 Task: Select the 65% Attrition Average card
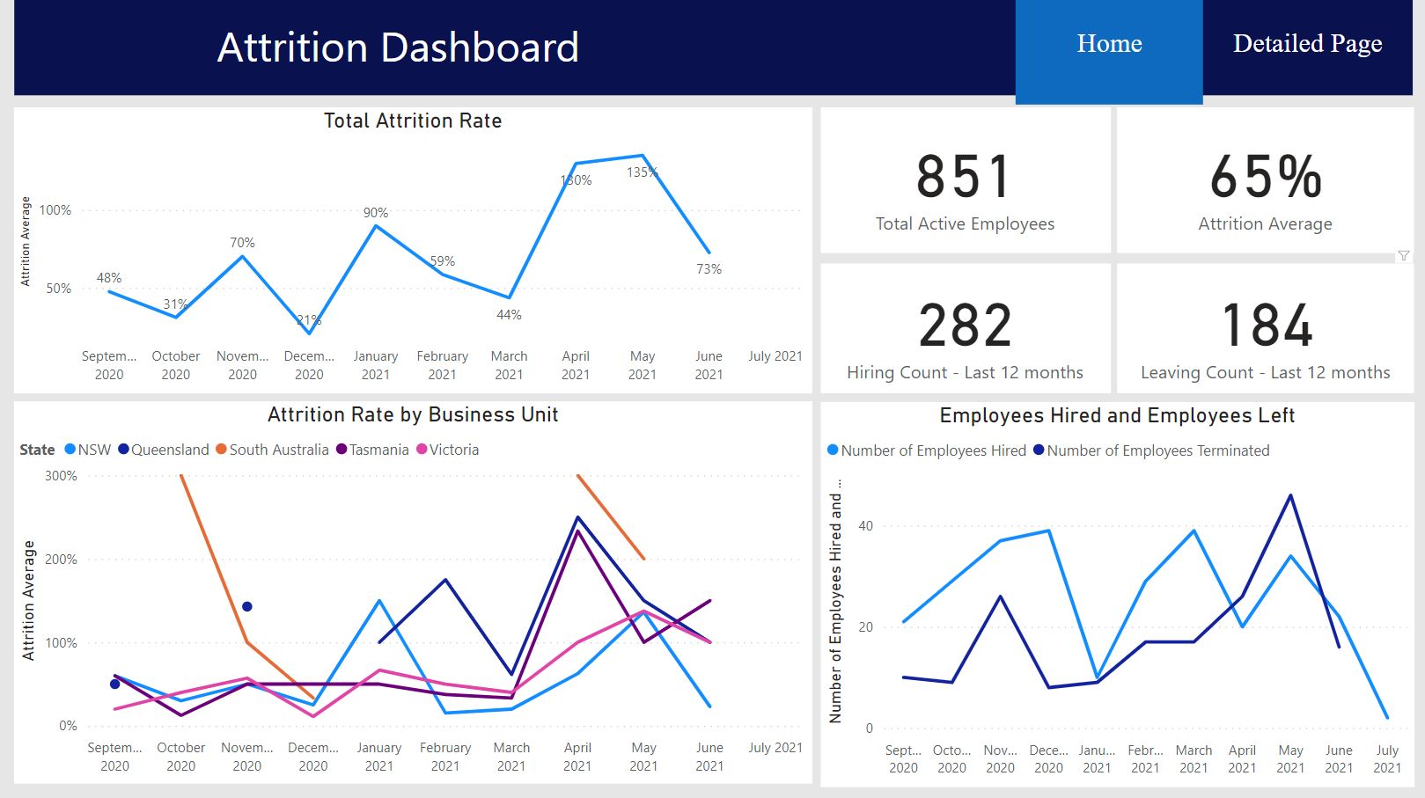[x=1265, y=181]
